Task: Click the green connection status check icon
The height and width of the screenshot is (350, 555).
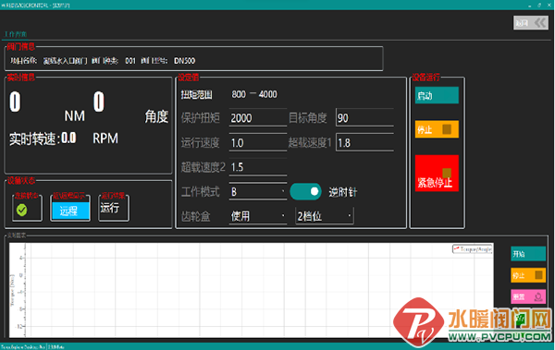Action: pos(22,210)
